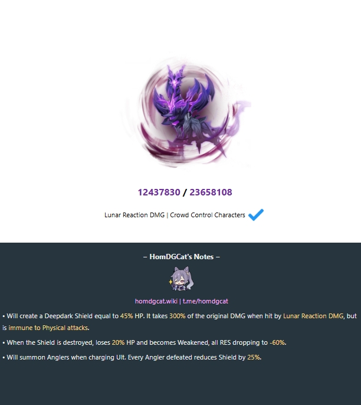Image resolution: width=361 pixels, height=405 pixels.
Task: Click the highlighted -60% RES value
Action: 277,342
